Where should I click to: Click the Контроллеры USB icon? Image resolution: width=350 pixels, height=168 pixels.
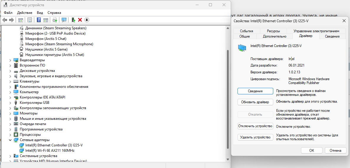[x=16, y=103]
